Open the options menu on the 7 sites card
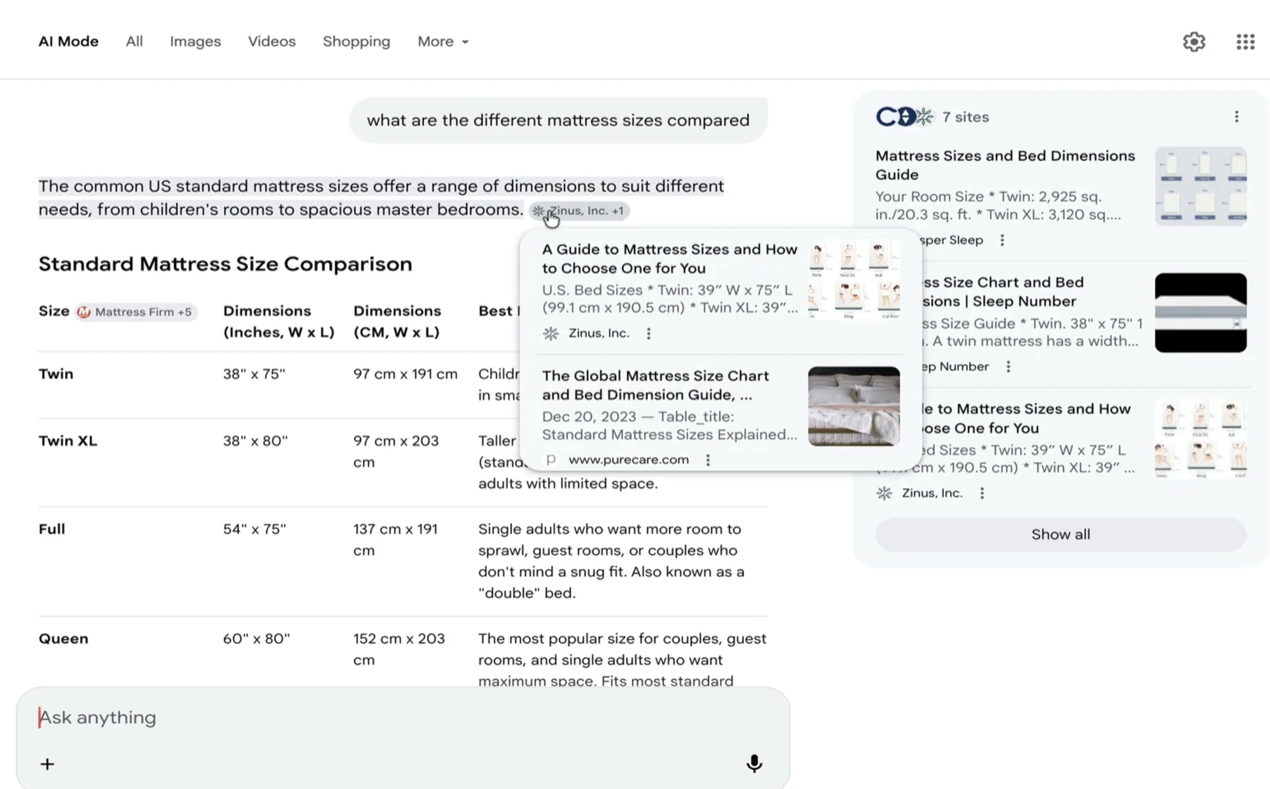 point(1236,117)
